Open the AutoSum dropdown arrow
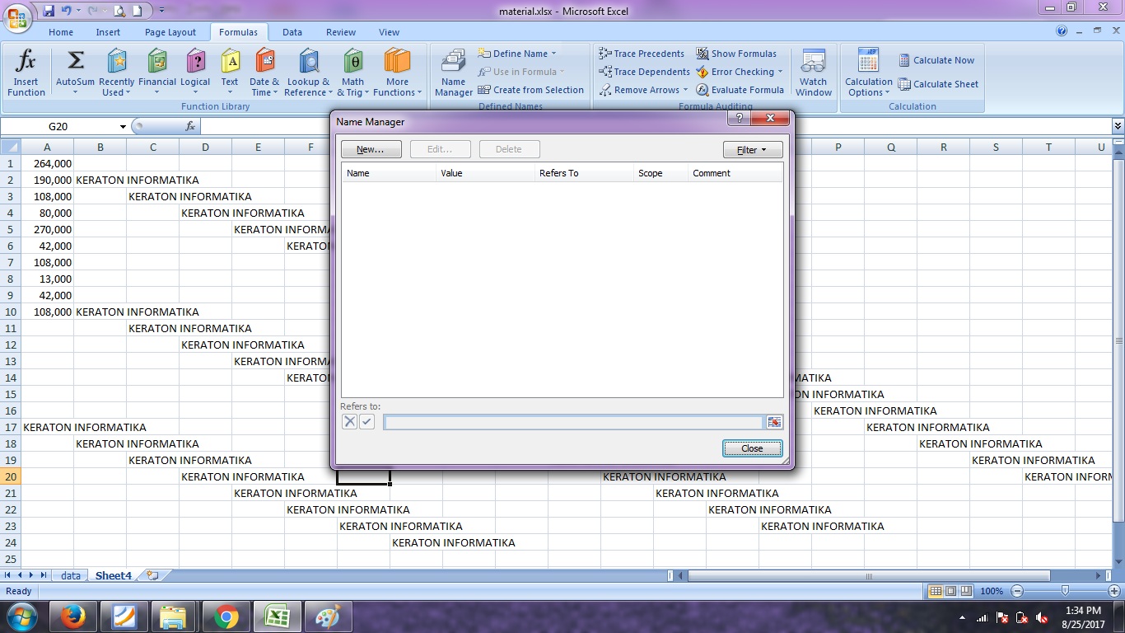 [x=75, y=92]
